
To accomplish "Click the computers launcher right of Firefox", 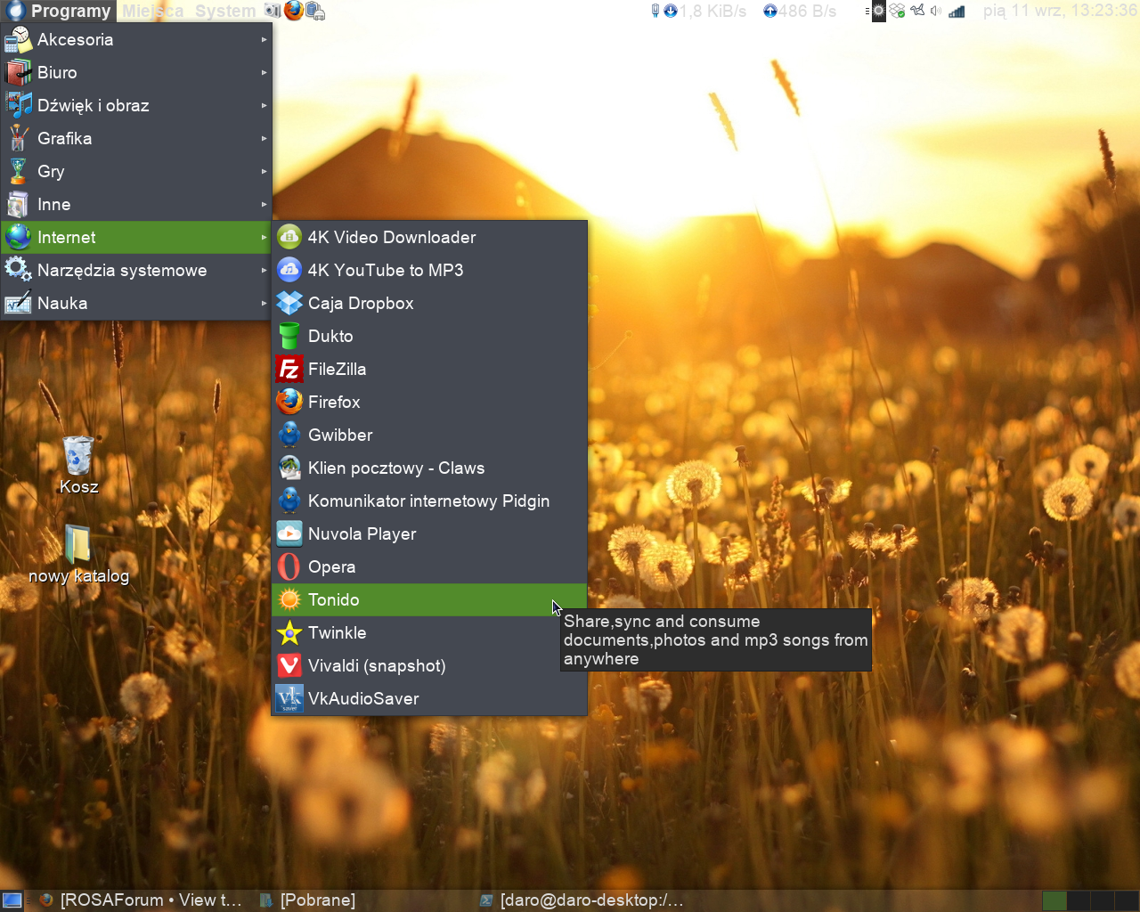I will 315,11.
